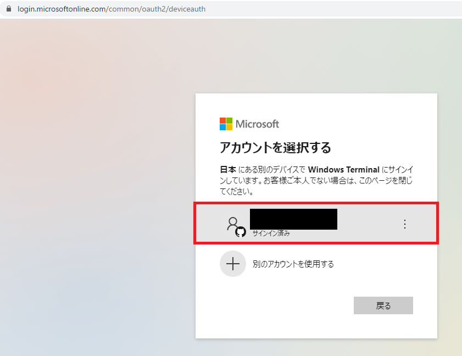462x356 pixels.
Task: Click the アカウントを選択する heading
Action: click(x=275, y=147)
